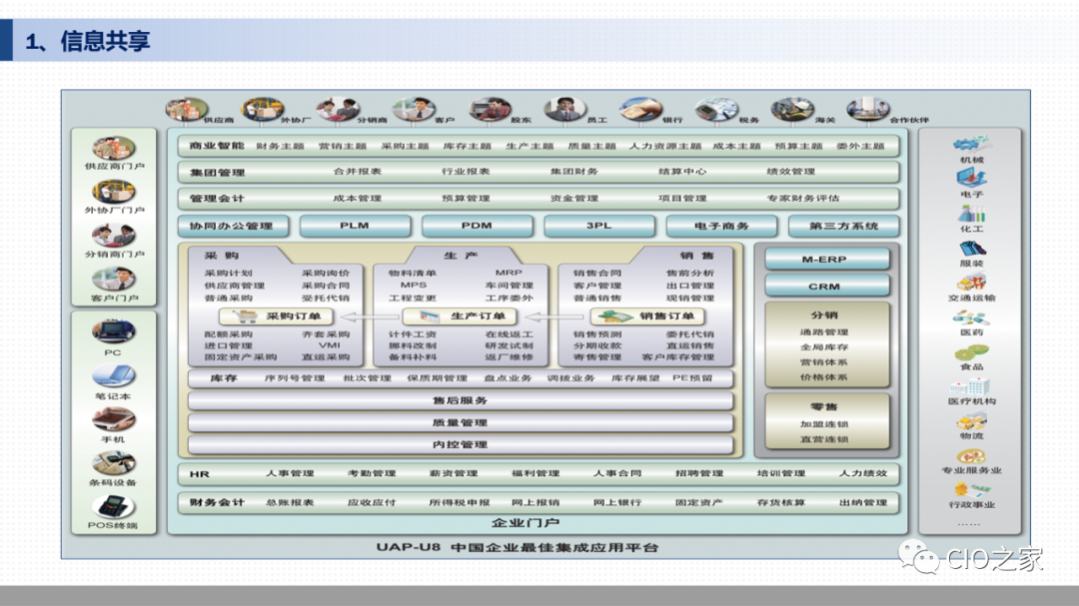
Task: Click 加盟连锁 under 零售
Action: pos(824,424)
